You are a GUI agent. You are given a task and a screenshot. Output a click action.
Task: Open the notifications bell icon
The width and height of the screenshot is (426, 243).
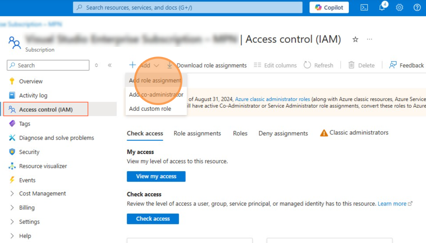click(x=382, y=7)
